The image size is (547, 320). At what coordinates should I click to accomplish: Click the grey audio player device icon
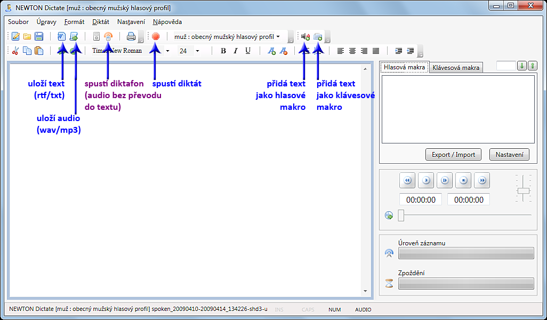(96, 36)
